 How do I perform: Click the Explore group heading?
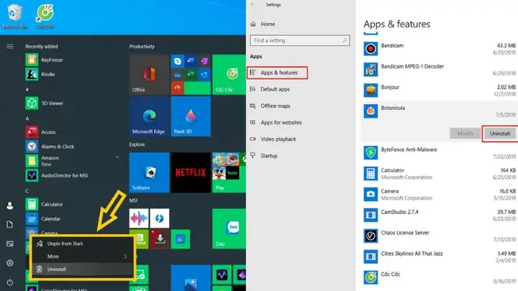tap(137, 144)
